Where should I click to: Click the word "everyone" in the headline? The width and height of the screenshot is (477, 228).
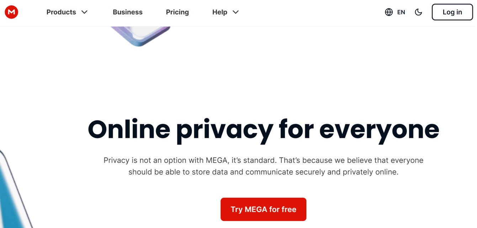[x=379, y=130]
